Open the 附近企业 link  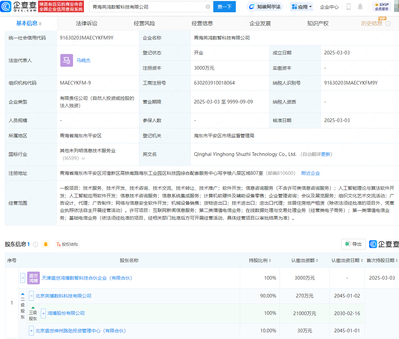[310, 173]
